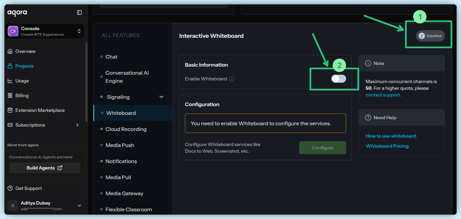Open the Aditya Dubey account menu

(x=79, y=206)
